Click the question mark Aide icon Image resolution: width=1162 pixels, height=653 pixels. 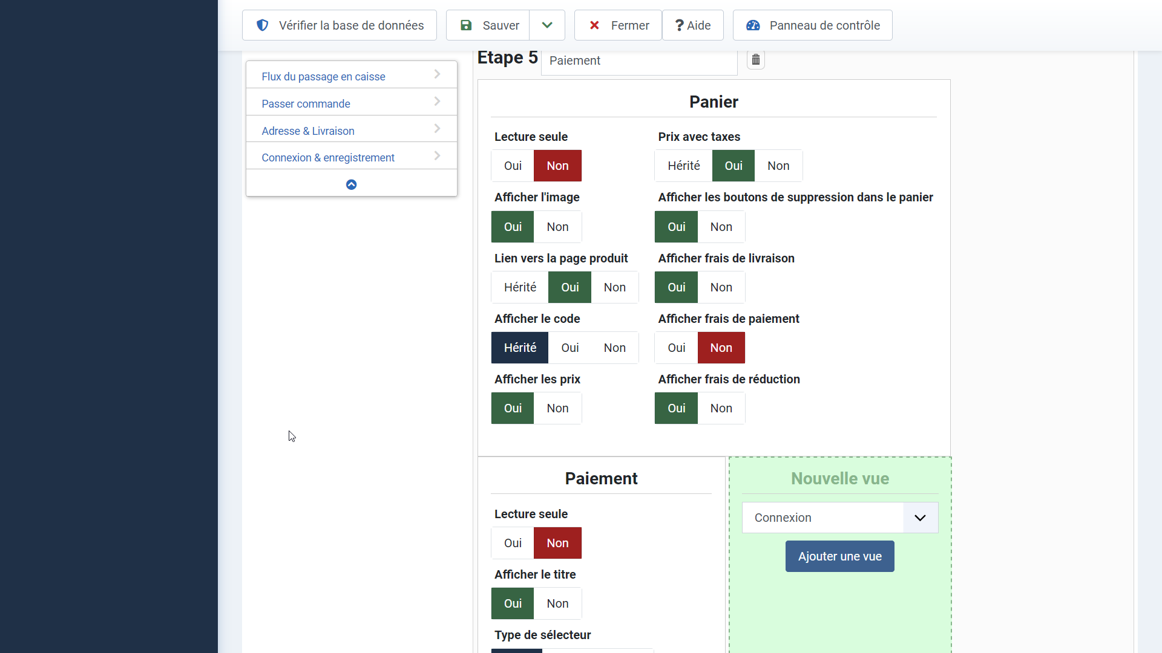point(679,25)
